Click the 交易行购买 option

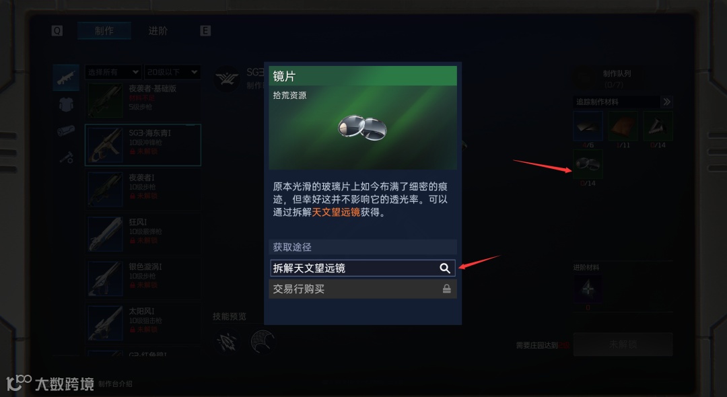363,289
